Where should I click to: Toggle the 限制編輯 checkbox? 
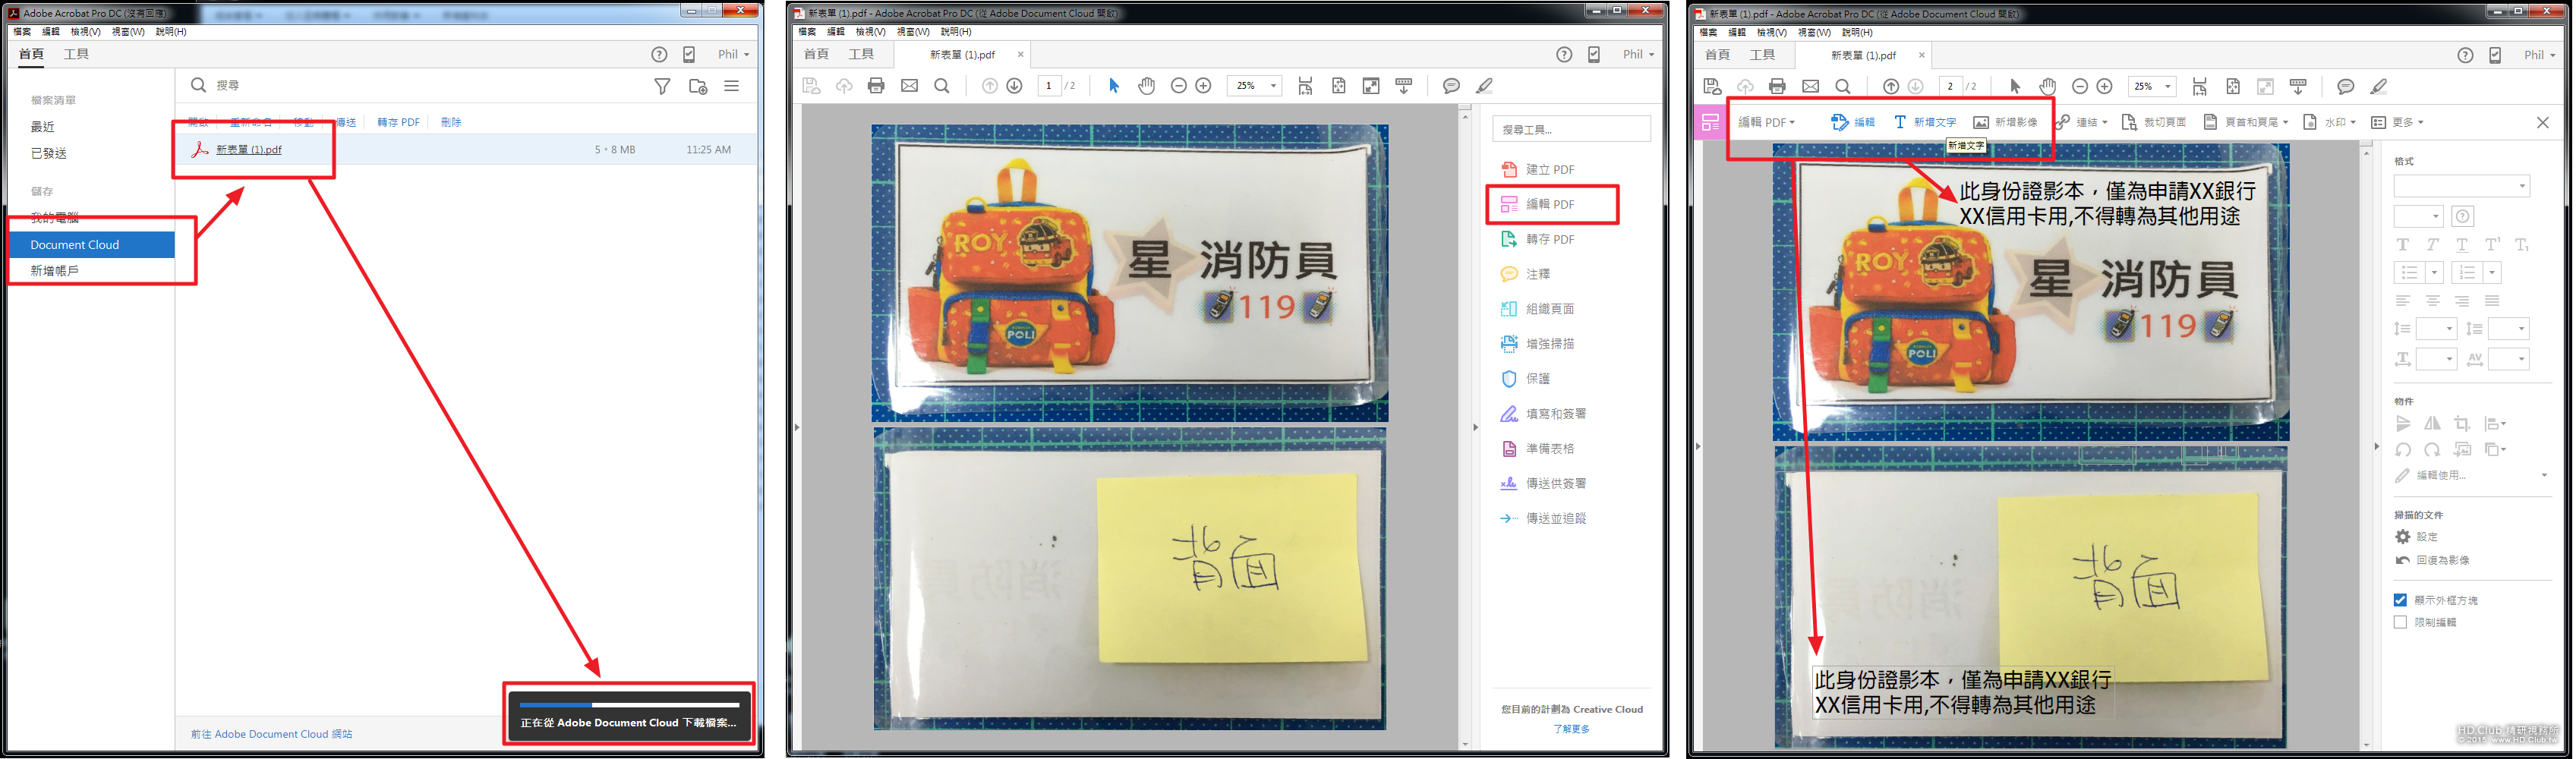pyautogui.click(x=2400, y=622)
